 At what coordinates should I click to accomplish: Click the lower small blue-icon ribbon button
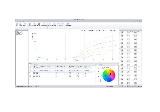tap(60, 26)
